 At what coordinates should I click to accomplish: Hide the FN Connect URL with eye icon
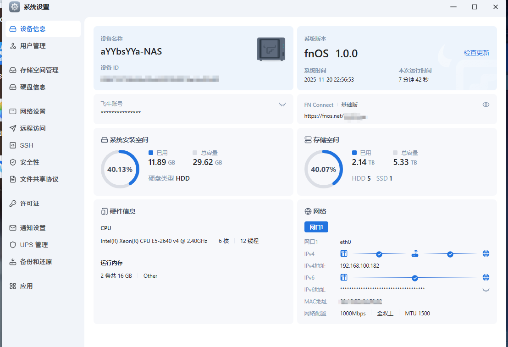coord(486,105)
